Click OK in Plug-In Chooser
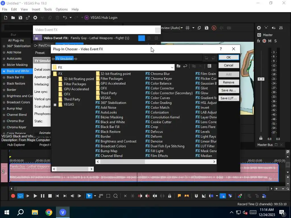291x218 pixels. (229, 57)
